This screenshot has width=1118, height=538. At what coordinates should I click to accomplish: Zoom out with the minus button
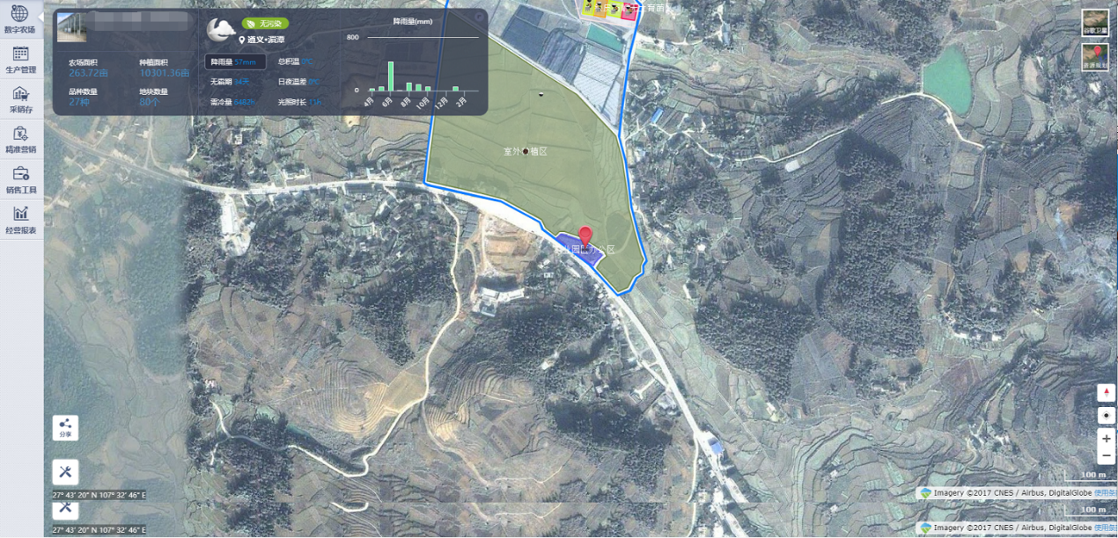(1107, 455)
